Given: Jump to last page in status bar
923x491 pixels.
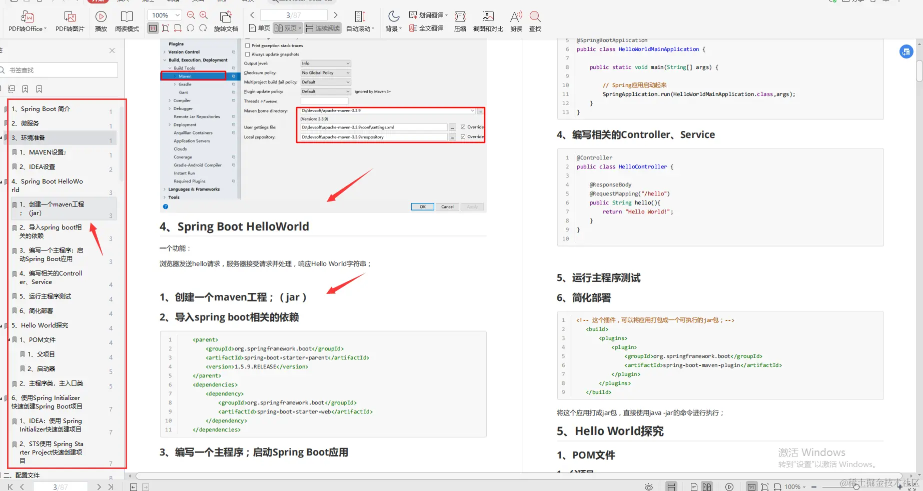Looking at the screenshot, I should (x=111, y=486).
